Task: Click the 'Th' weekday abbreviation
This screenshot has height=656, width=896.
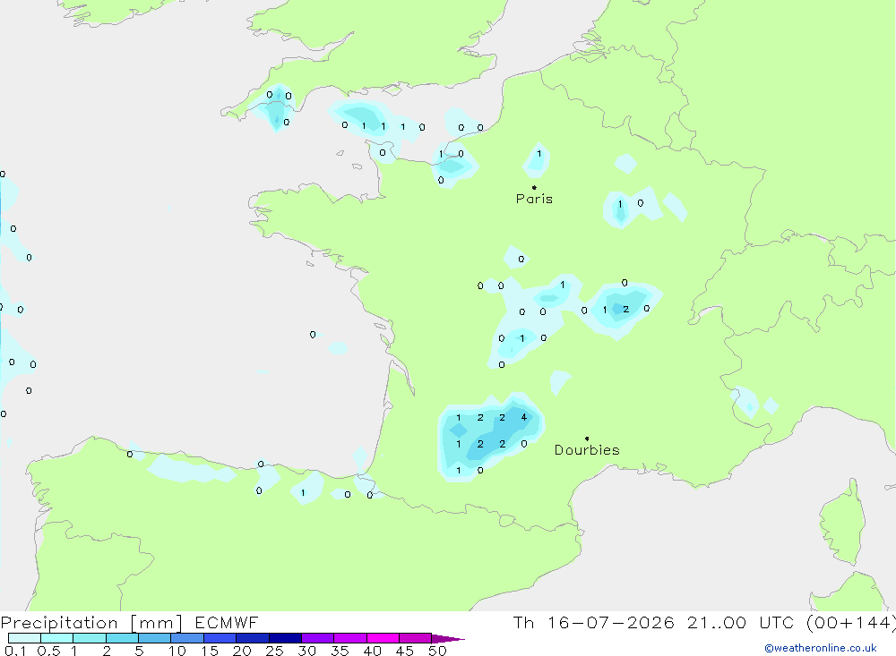Action: tap(523, 622)
